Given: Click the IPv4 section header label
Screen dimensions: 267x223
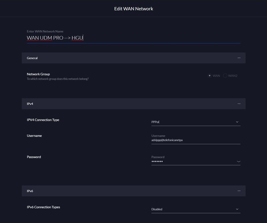Looking at the screenshot, I should click(x=30, y=104).
